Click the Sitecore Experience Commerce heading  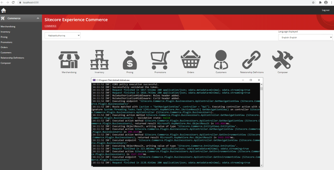[x=76, y=20]
